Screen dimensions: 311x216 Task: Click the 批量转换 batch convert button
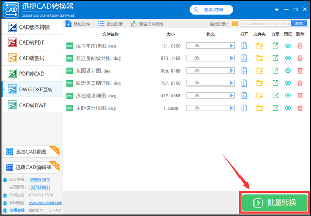[275, 203]
